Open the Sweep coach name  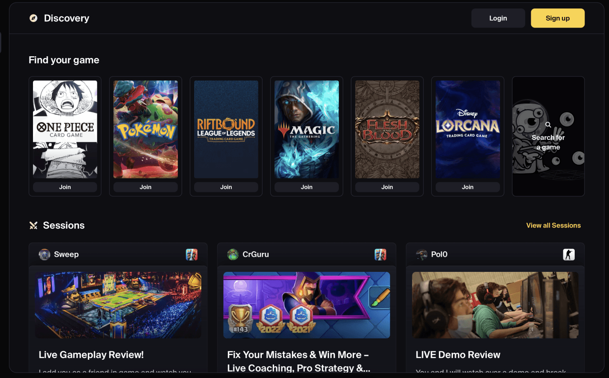click(x=66, y=255)
